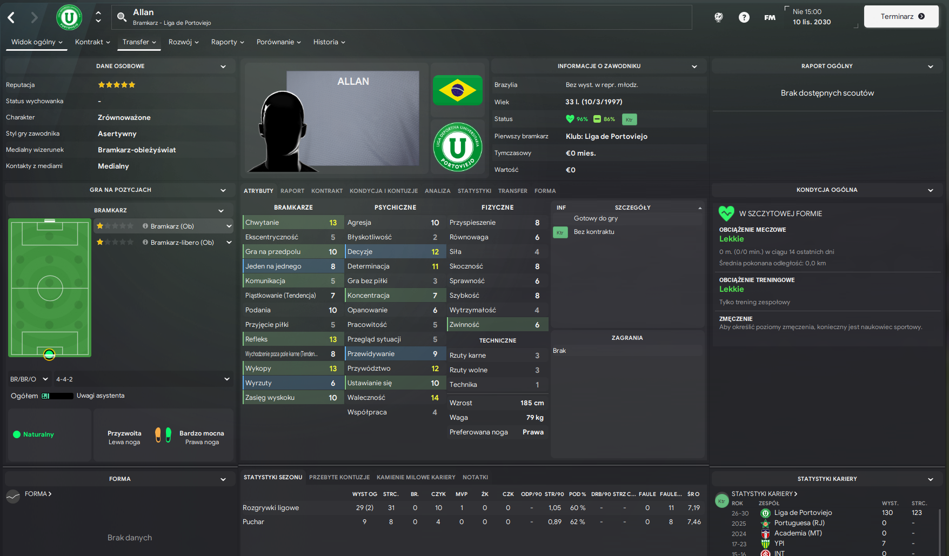Click the FM menu icon

(770, 17)
